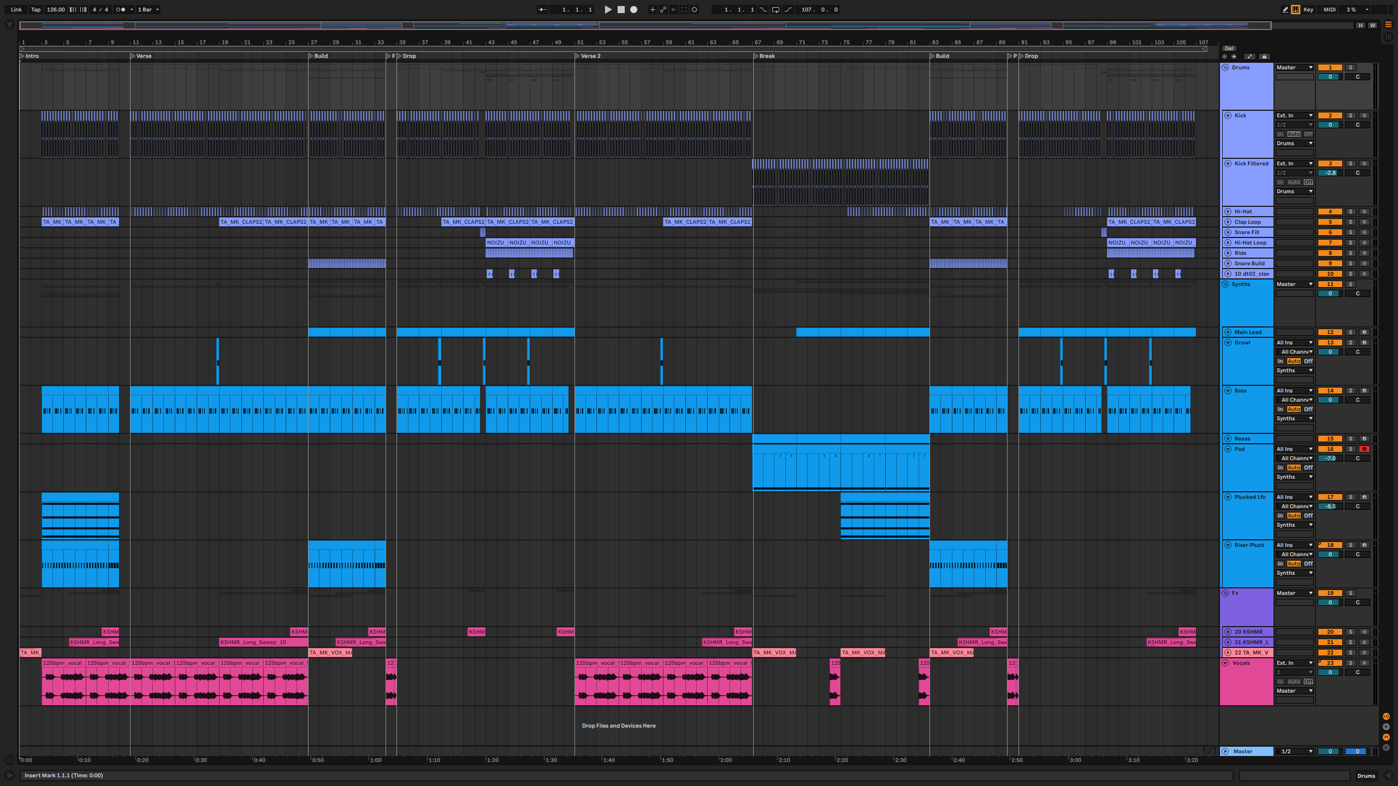Open the Kick Ext. In input dropdown
The image size is (1398, 786).
coord(1294,116)
